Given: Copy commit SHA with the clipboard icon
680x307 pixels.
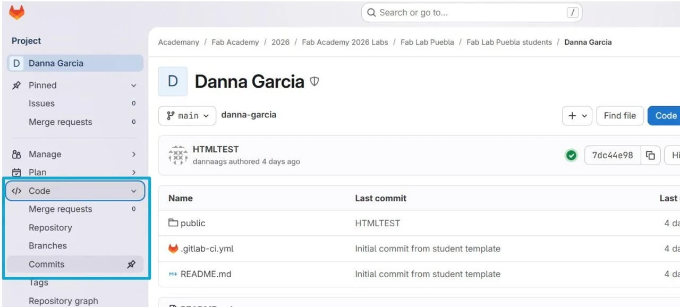Looking at the screenshot, I should coord(650,155).
